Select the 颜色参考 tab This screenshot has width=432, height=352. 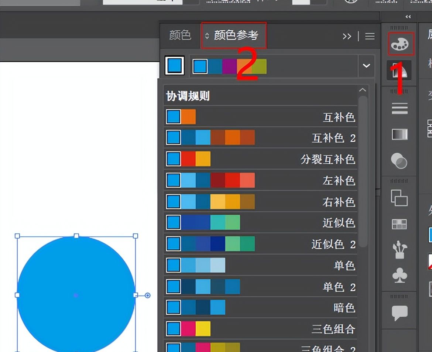click(x=234, y=35)
